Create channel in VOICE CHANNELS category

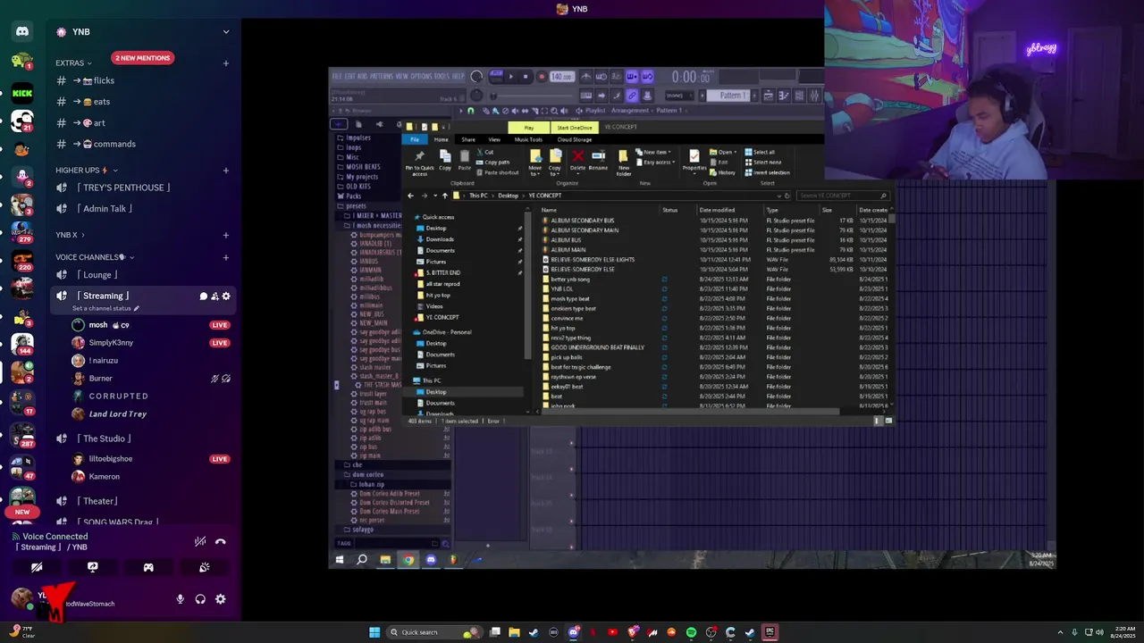pos(226,257)
